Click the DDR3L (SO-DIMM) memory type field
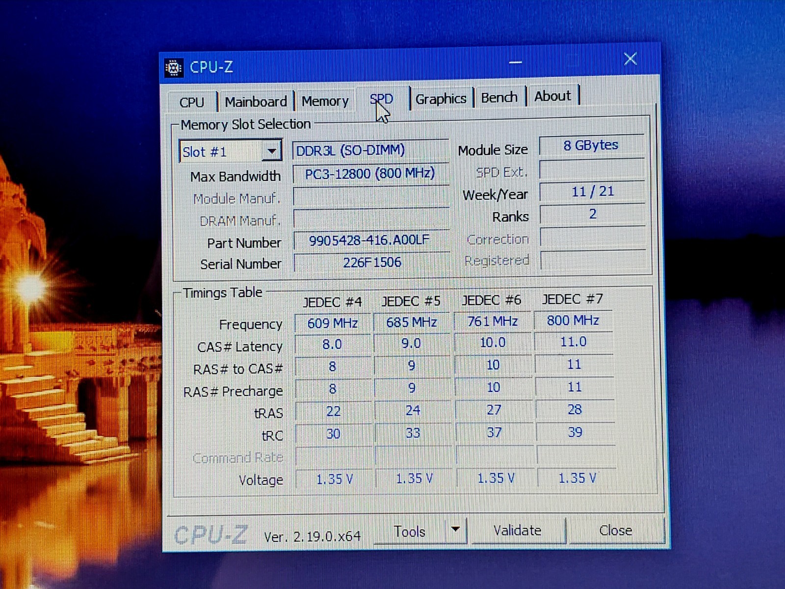 point(370,150)
